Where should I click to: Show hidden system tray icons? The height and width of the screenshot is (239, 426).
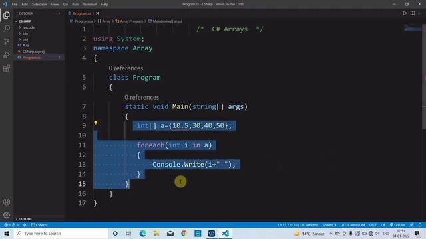pos(331,233)
